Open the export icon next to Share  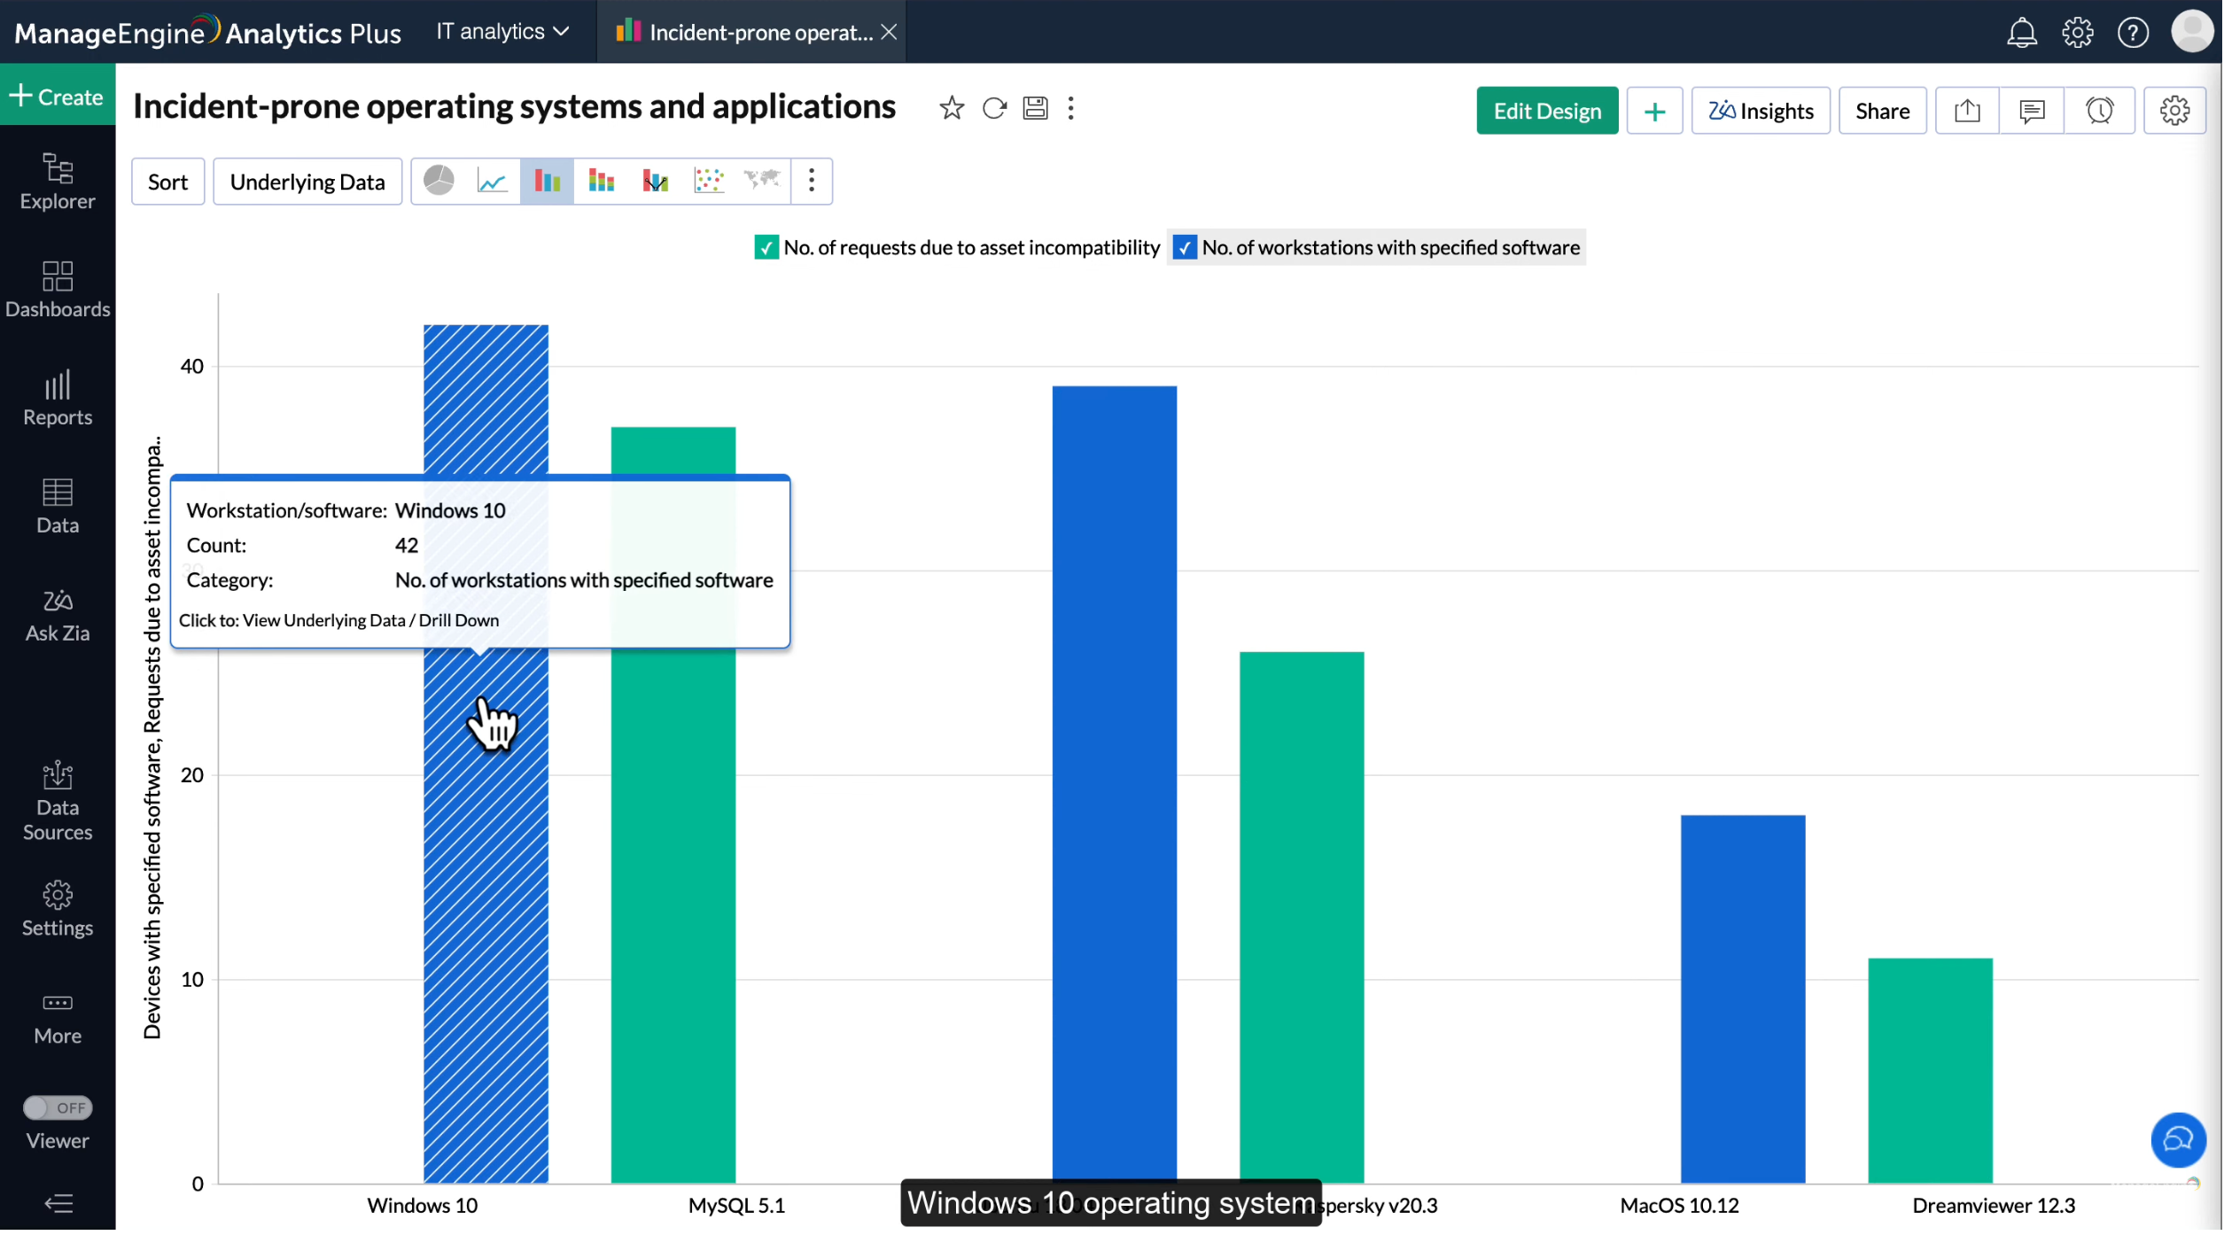point(1968,111)
